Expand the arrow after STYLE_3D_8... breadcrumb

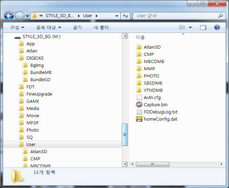click(x=79, y=16)
